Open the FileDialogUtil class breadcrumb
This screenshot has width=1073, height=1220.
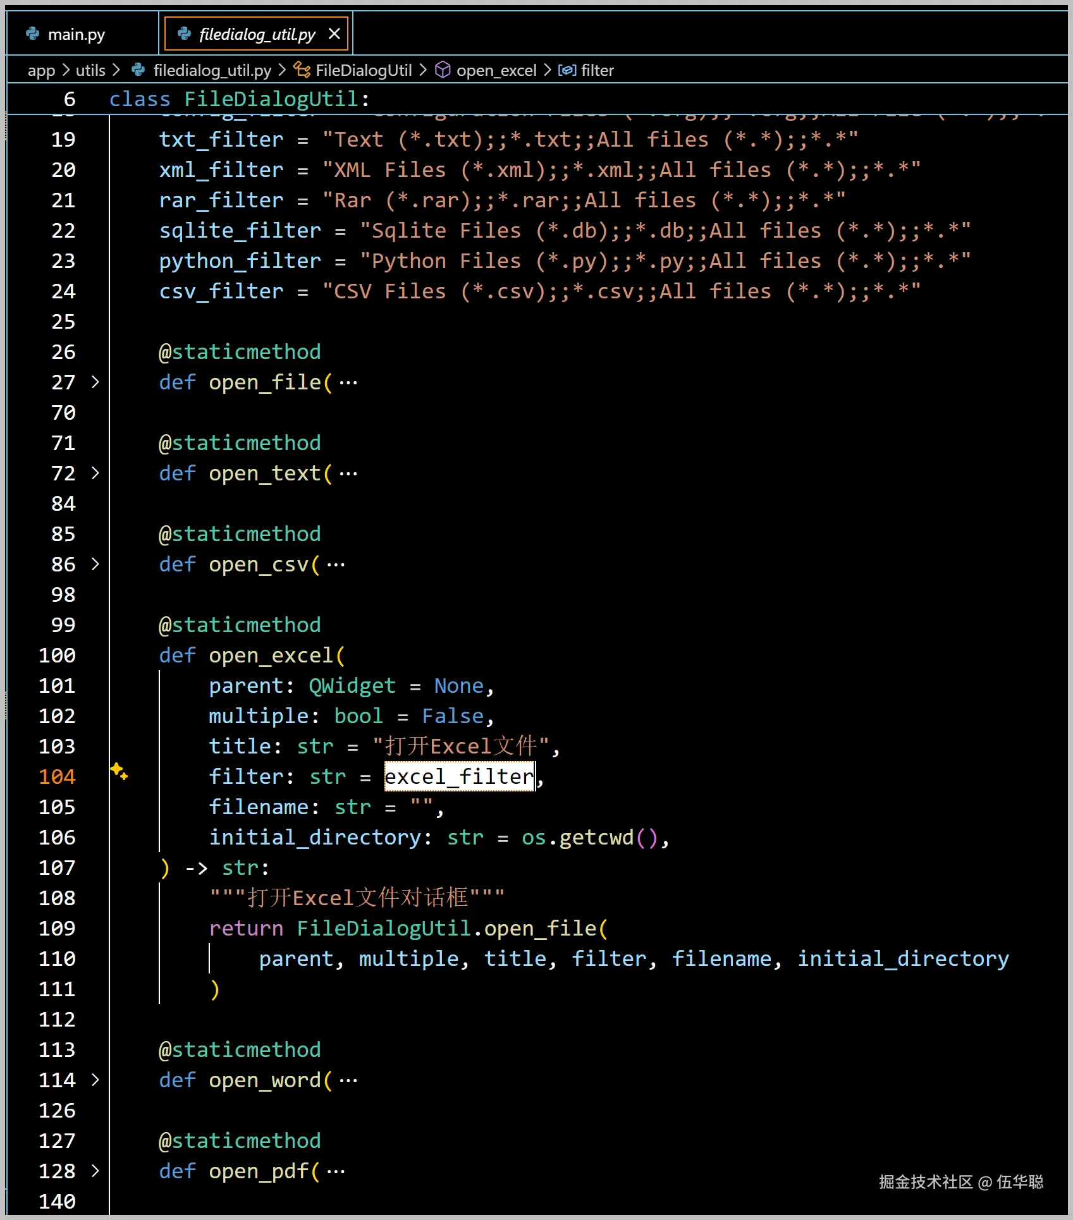(364, 70)
